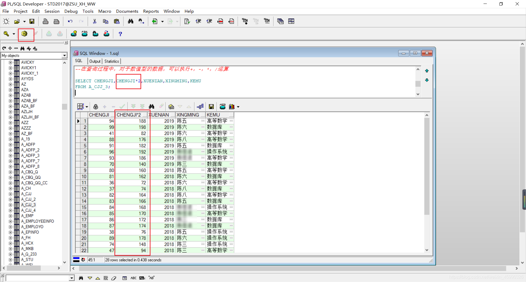Select row 10 in the result grid
This screenshot has height=282, width=526.
(x=84, y=177)
